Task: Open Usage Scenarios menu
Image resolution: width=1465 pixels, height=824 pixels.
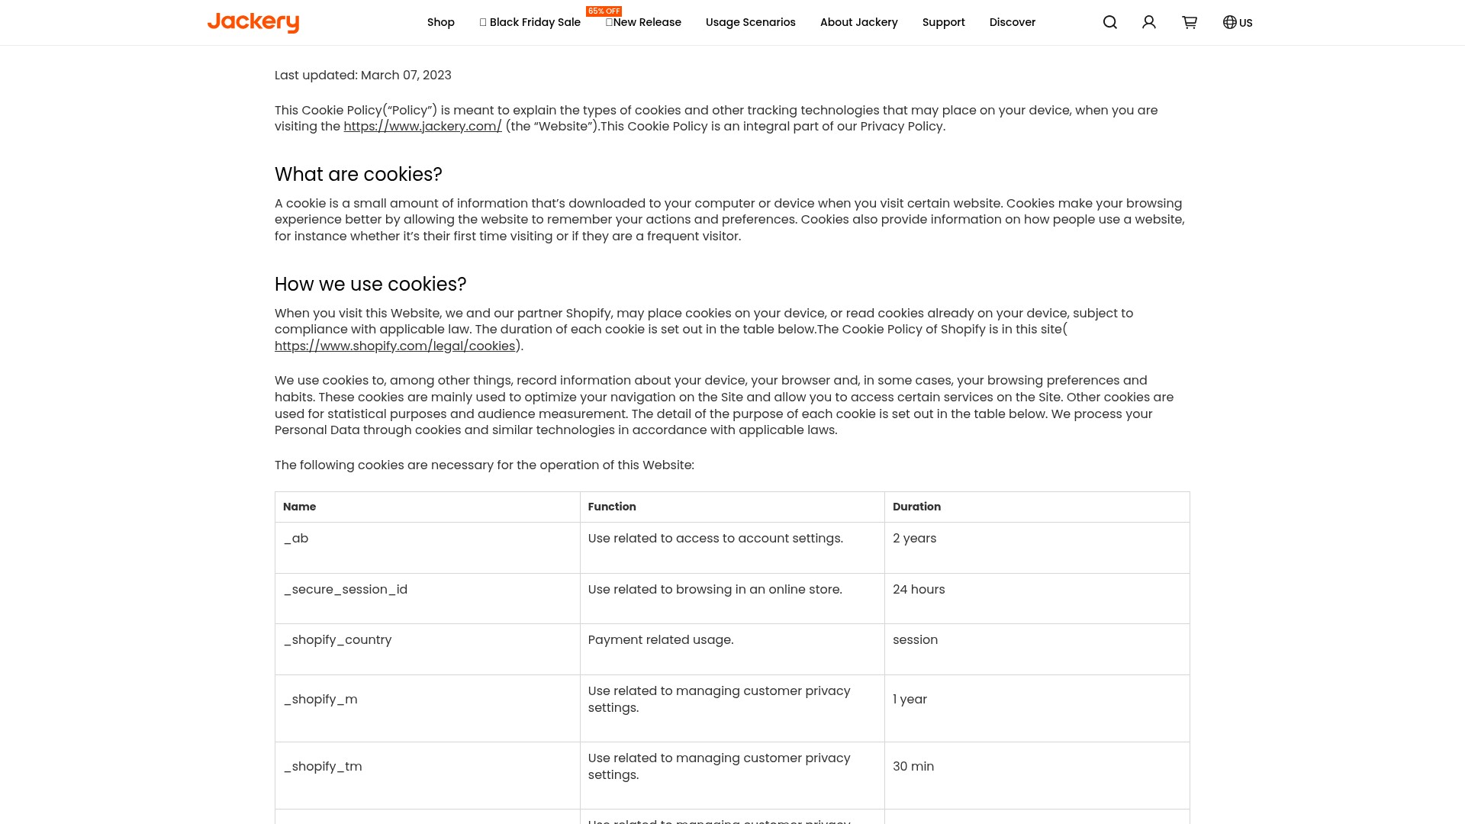Action: [751, 22]
